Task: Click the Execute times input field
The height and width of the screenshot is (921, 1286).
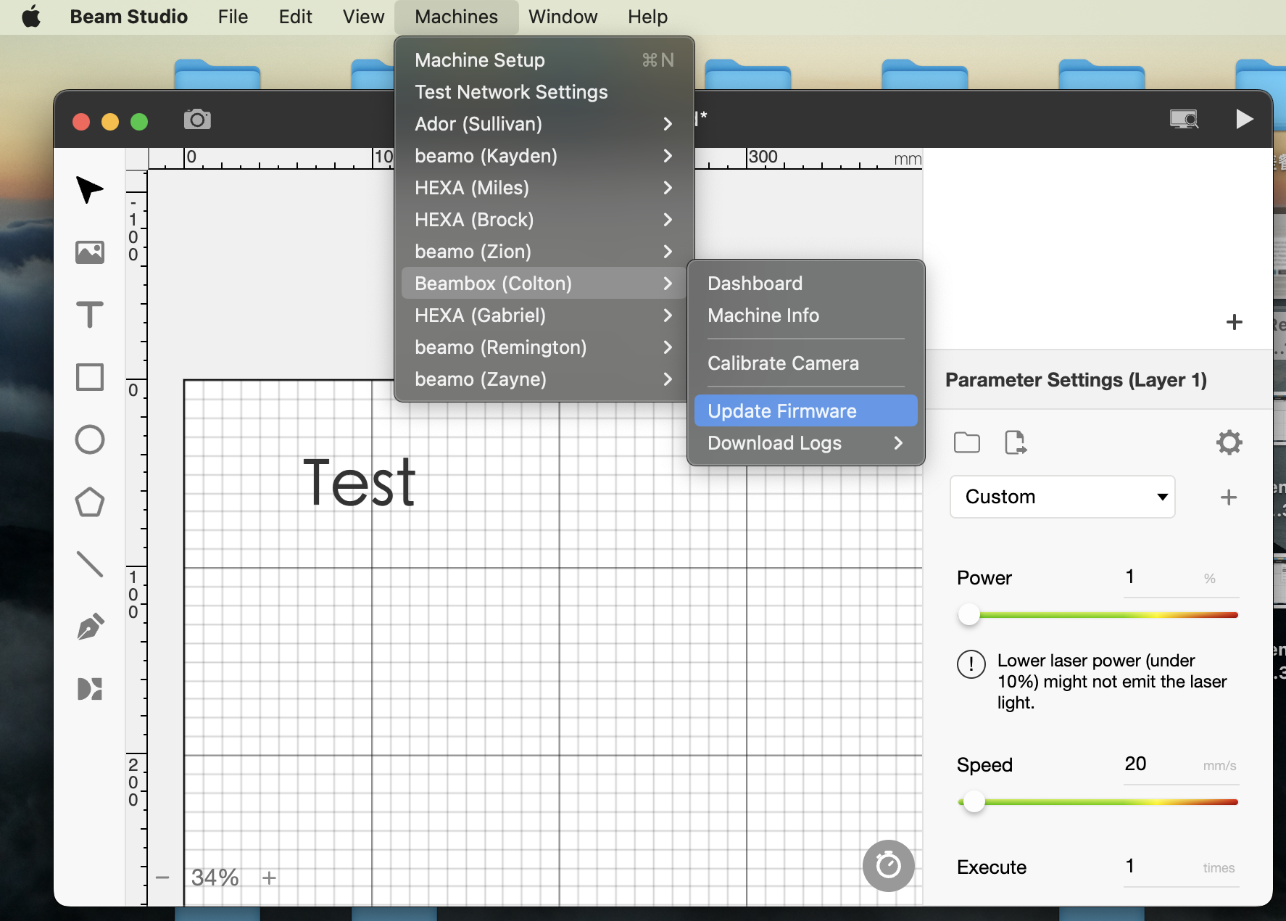Action: click(x=1159, y=866)
